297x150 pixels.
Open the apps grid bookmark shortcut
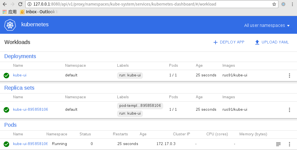click(x=5, y=12)
